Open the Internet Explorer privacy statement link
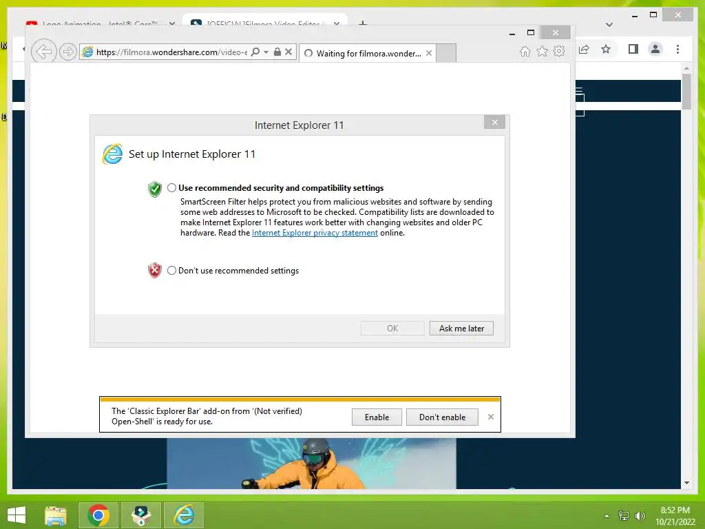The image size is (705, 529). (315, 233)
